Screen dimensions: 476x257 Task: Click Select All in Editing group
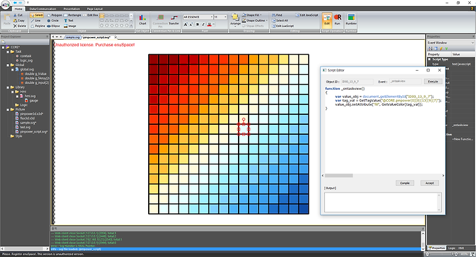pos(280,20)
